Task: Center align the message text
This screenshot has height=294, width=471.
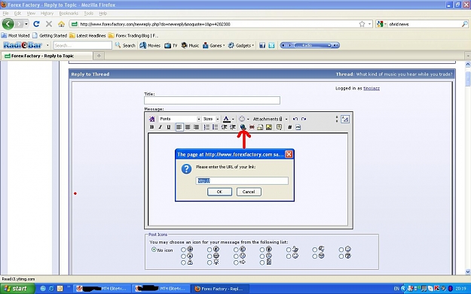Action: [x=188, y=127]
